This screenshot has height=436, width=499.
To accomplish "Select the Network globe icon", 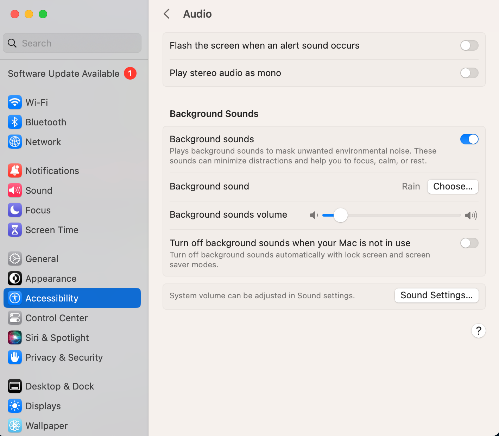I will [x=15, y=142].
